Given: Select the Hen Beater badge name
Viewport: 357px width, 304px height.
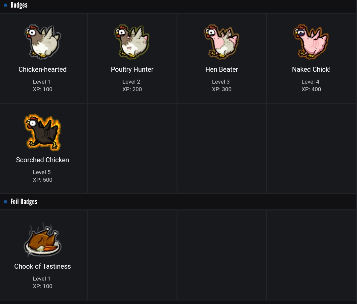Looking at the screenshot, I should (x=222, y=69).
